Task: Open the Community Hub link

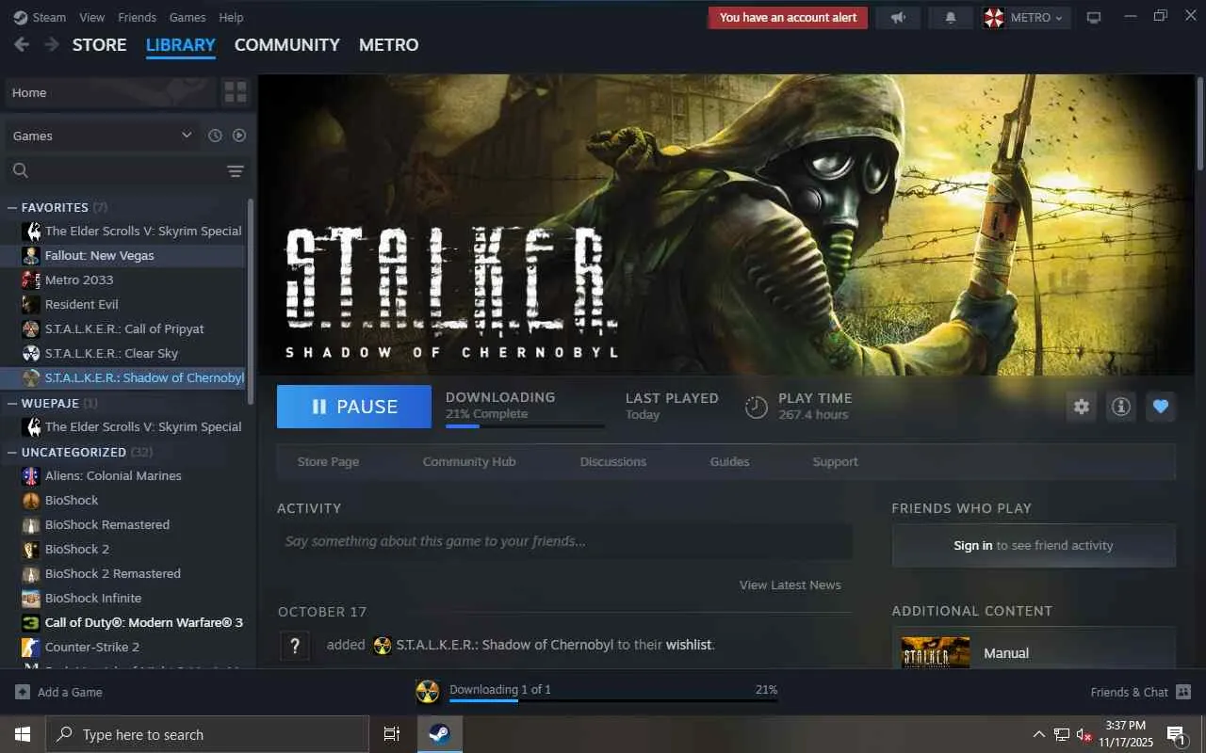Action: pyautogui.click(x=469, y=461)
